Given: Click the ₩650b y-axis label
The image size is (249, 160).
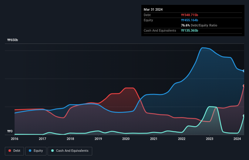Looking at the screenshot, I should 12,40.
